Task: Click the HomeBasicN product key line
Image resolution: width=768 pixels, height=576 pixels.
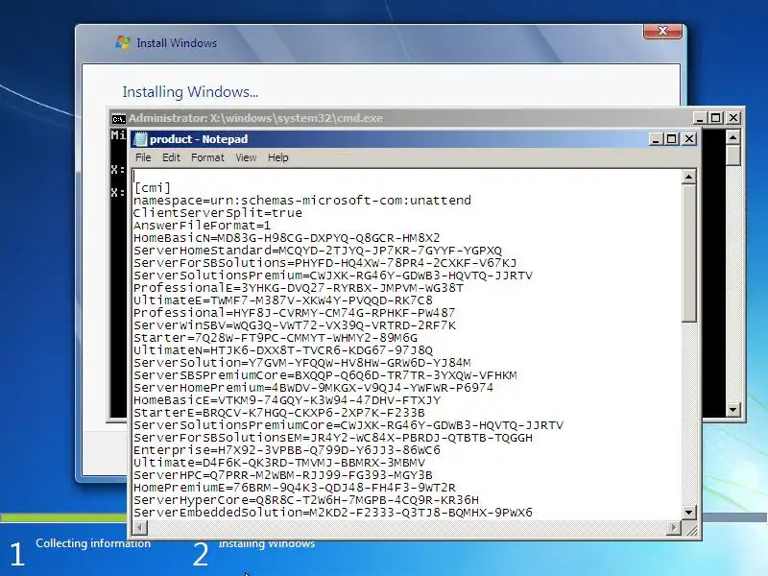Action: click(286, 238)
